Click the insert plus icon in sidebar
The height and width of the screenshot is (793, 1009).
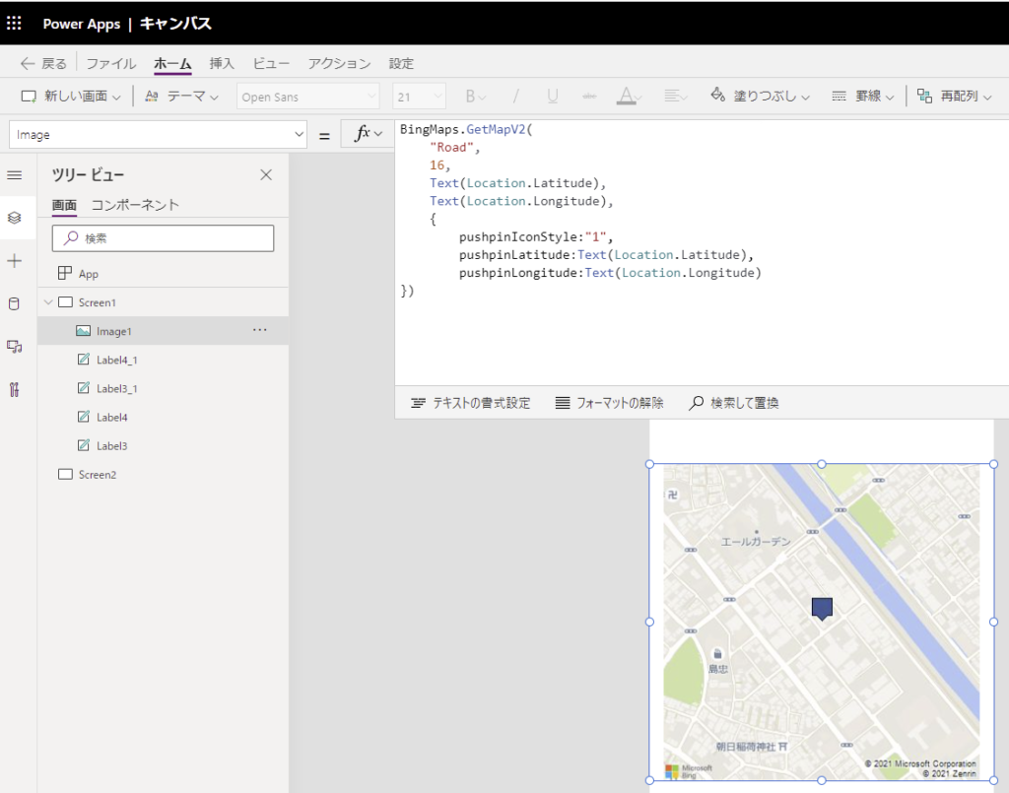pos(14,261)
